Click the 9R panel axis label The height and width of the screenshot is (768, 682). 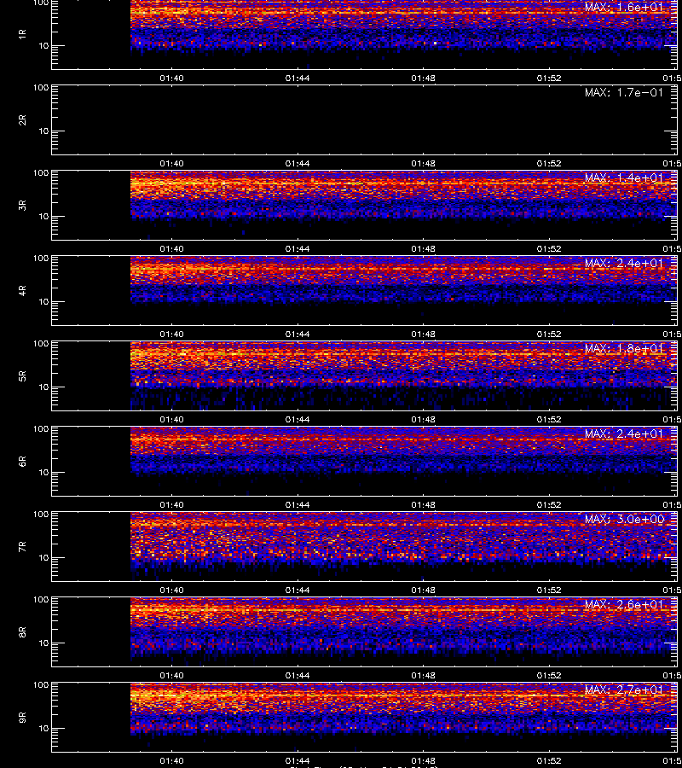22,718
